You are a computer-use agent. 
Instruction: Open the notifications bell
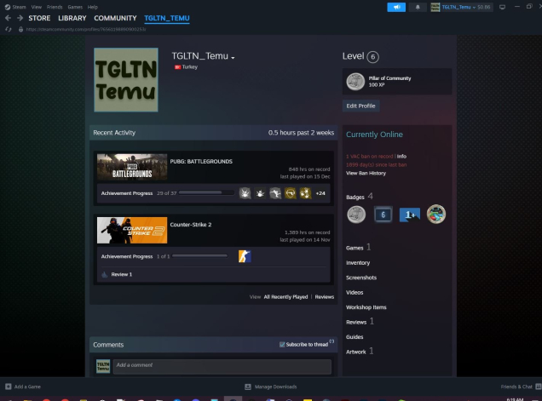coord(419,7)
